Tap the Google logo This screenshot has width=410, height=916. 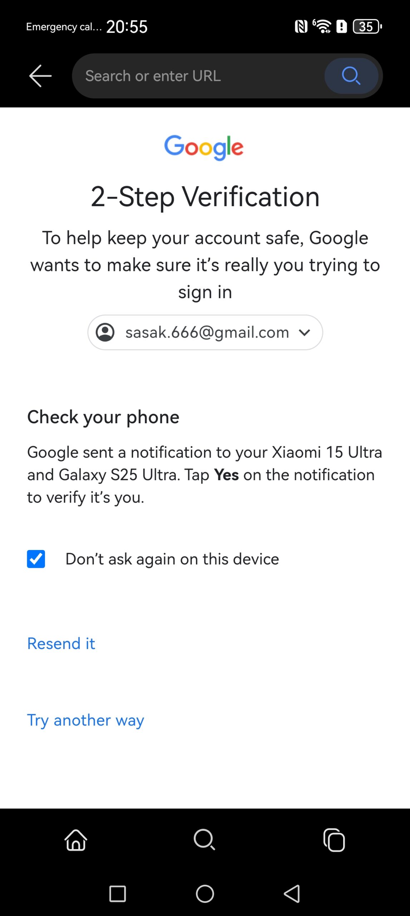[204, 147]
